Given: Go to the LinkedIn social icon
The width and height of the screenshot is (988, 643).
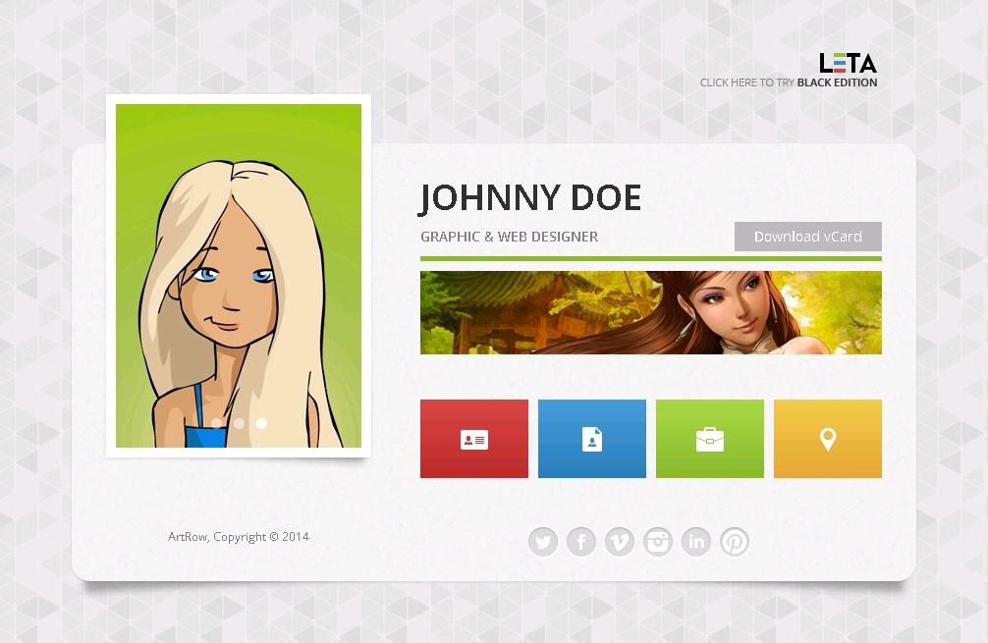Looking at the screenshot, I should pos(696,542).
